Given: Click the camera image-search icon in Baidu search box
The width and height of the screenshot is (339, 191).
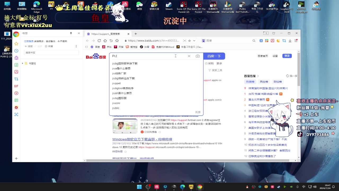Looking at the screenshot, I should 197,56.
